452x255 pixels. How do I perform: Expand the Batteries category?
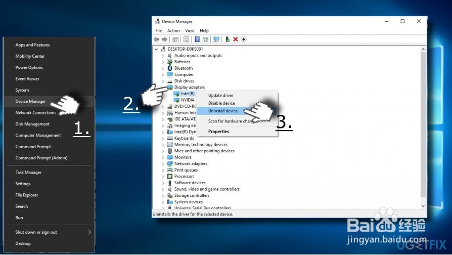click(163, 62)
